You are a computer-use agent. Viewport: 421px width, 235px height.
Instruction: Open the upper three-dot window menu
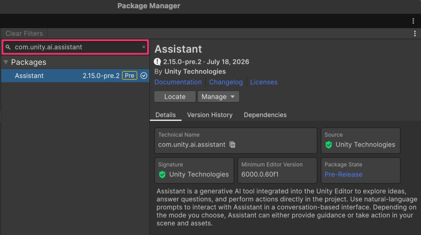pos(413,21)
